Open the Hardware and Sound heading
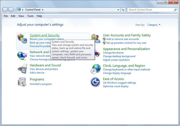The height and width of the screenshot is (126, 180). pyautogui.click(x=45, y=65)
